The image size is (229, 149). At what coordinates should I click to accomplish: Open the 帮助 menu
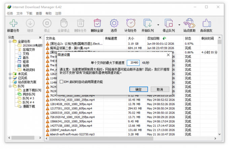(48, 13)
